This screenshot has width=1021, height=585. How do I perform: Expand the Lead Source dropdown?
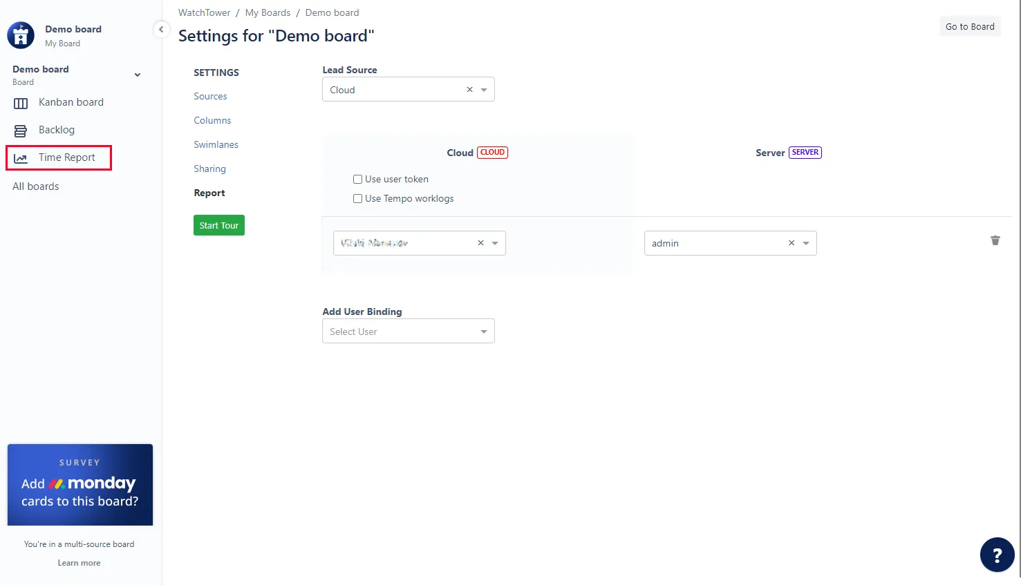(x=484, y=90)
